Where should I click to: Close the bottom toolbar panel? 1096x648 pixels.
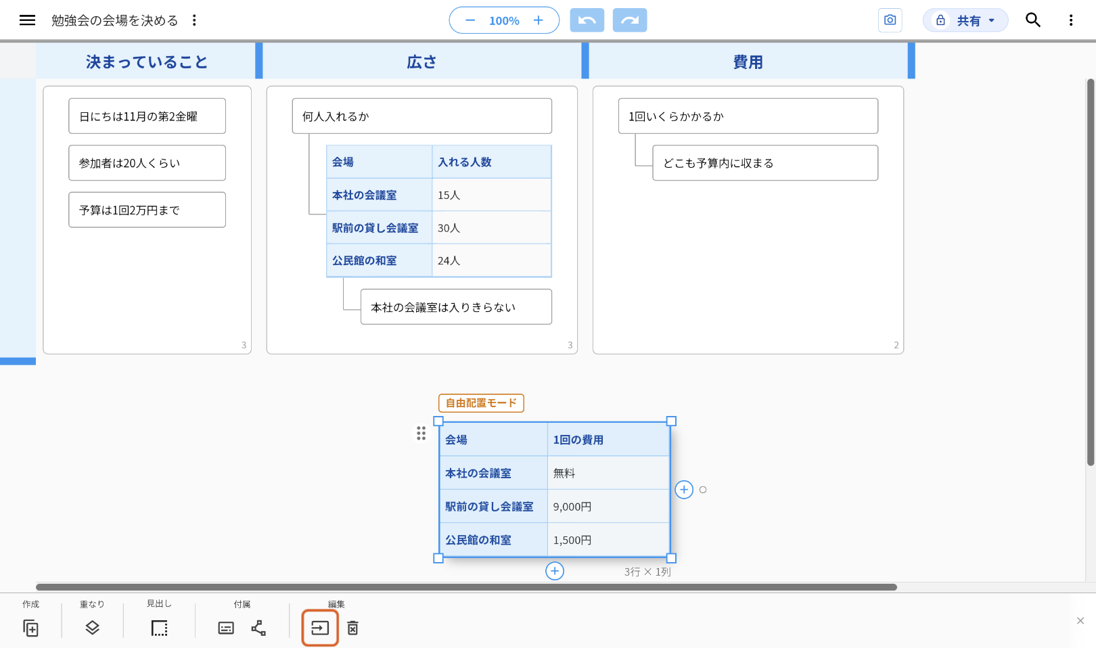(x=1080, y=620)
